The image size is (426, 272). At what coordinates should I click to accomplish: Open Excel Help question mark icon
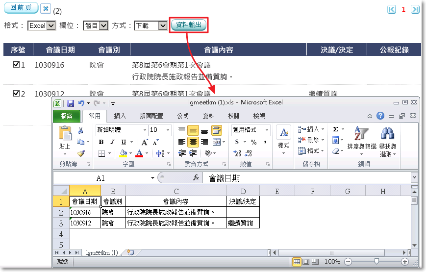coord(380,116)
